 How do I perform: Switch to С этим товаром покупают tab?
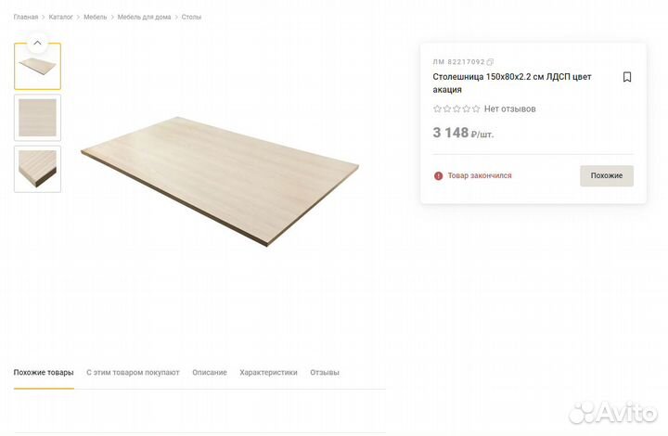tap(133, 373)
